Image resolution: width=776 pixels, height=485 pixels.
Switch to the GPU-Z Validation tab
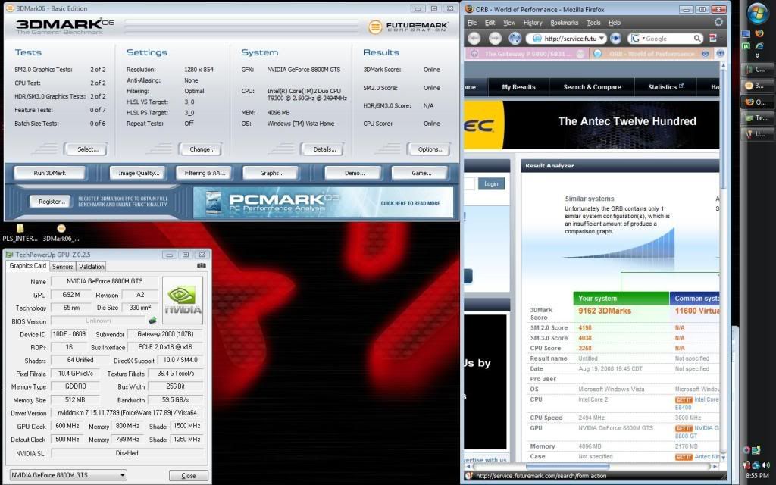92,266
